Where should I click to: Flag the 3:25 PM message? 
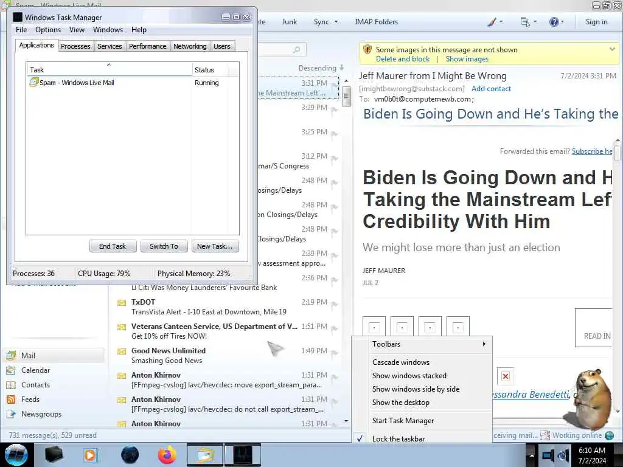[x=334, y=134]
